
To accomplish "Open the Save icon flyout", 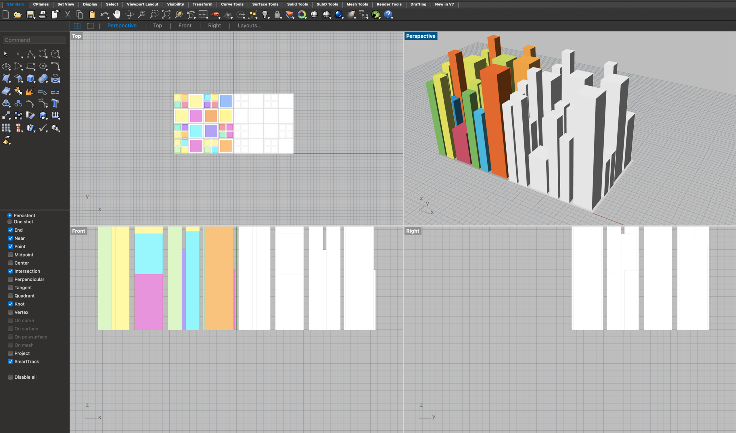I will tap(34, 18).
